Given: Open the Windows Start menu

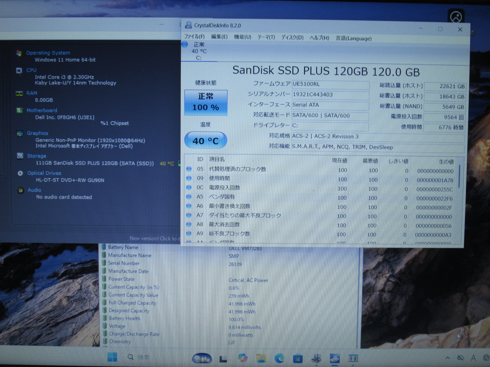Looking at the screenshot, I should (112, 357).
